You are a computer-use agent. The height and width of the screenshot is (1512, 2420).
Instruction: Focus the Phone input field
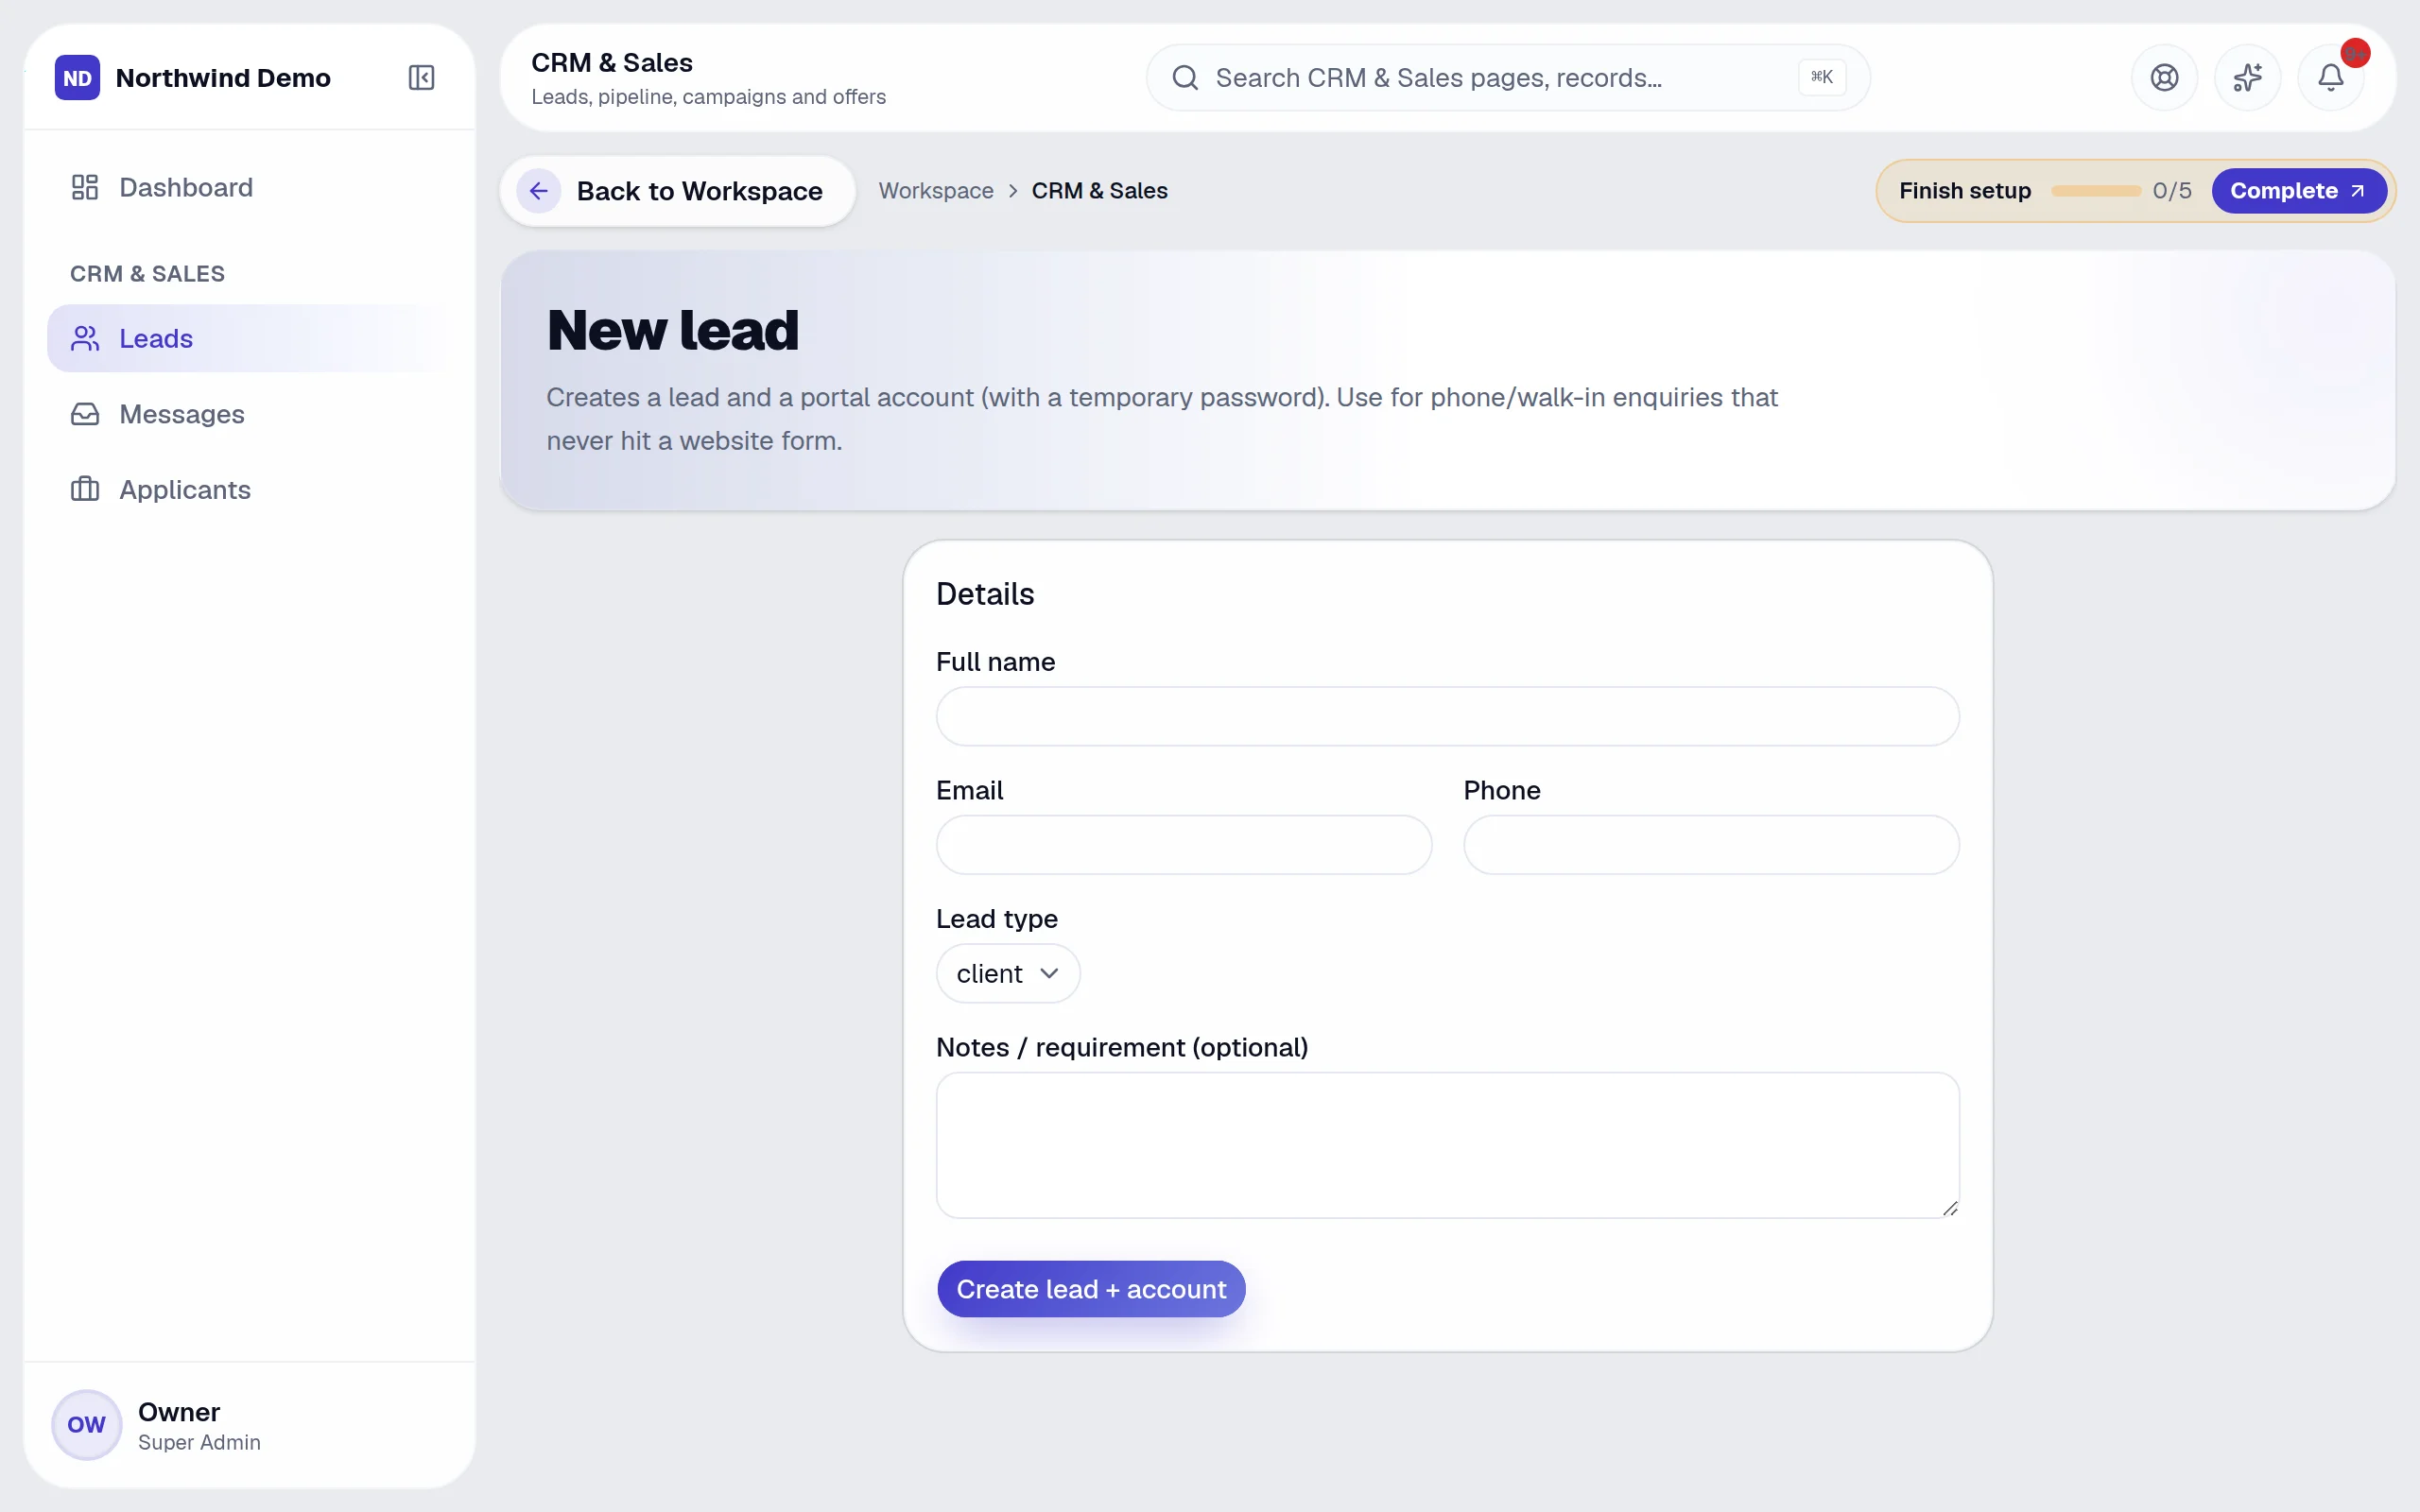click(1711, 845)
